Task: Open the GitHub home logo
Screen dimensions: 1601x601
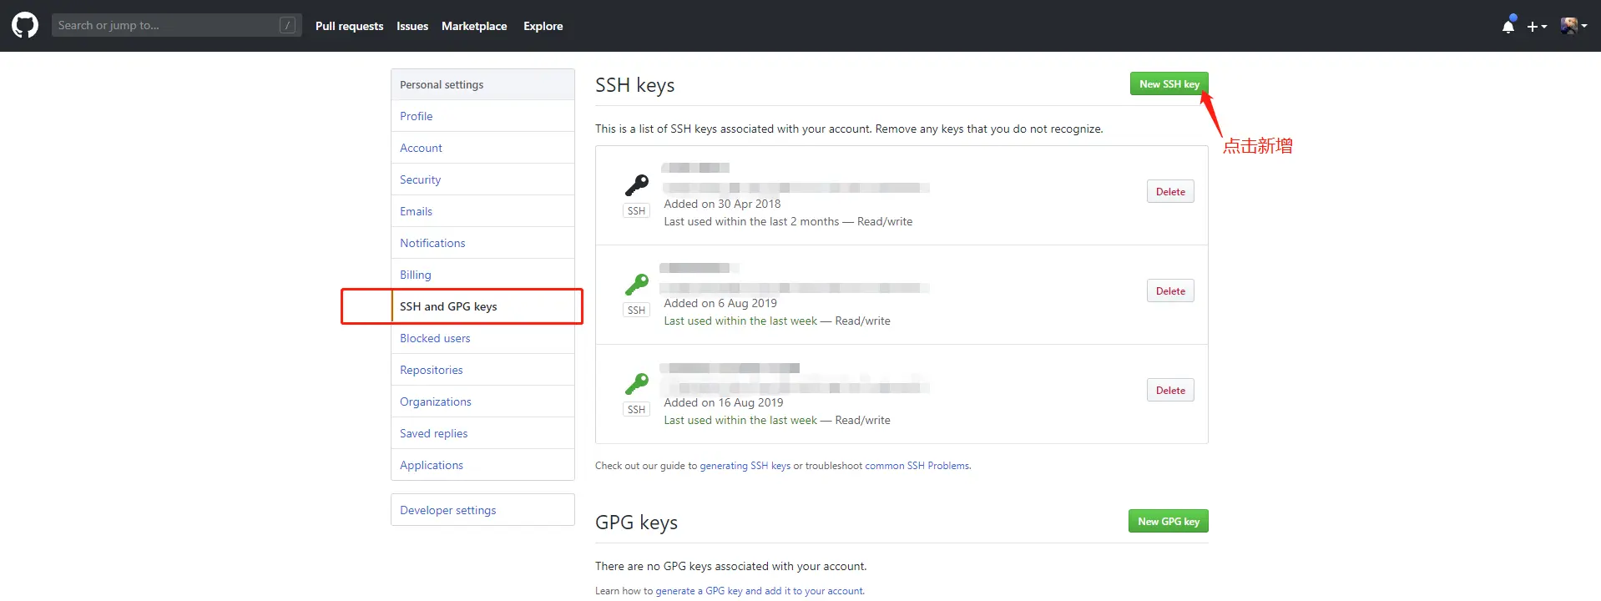Action: coord(25,26)
